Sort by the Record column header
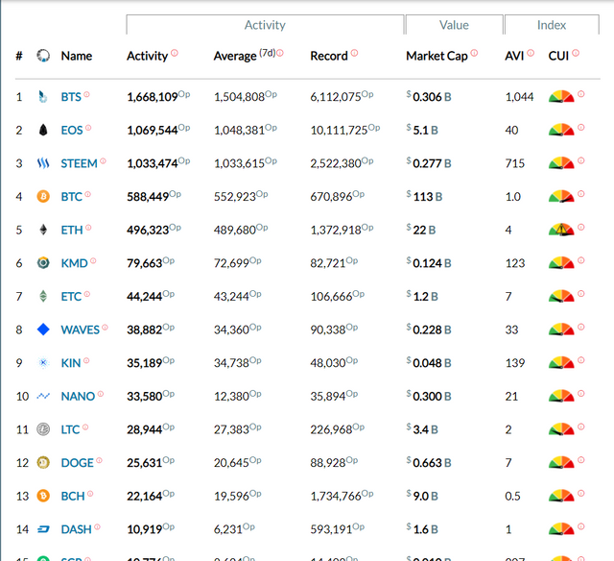The image size is (614, 561). 329,56
